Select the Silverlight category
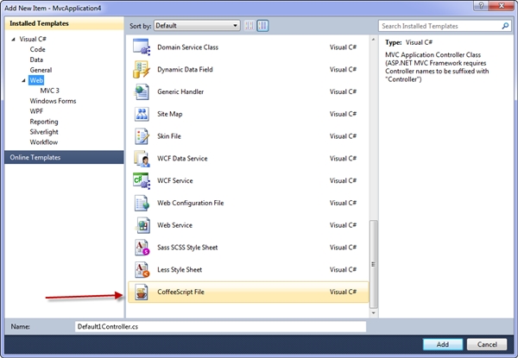Image resolution: width=518 pixels, height=358 pixels. (x=44, y=132)
